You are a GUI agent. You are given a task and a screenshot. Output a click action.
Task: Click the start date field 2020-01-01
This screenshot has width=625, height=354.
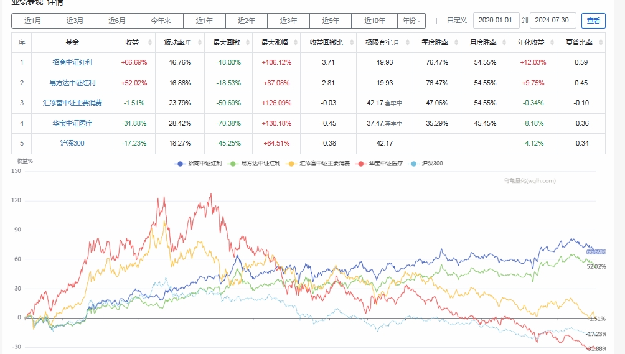point(496,21)
